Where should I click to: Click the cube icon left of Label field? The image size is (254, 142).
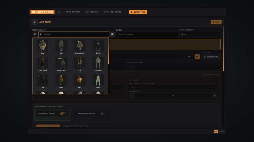pyautogui.click(x=112, y=34)
